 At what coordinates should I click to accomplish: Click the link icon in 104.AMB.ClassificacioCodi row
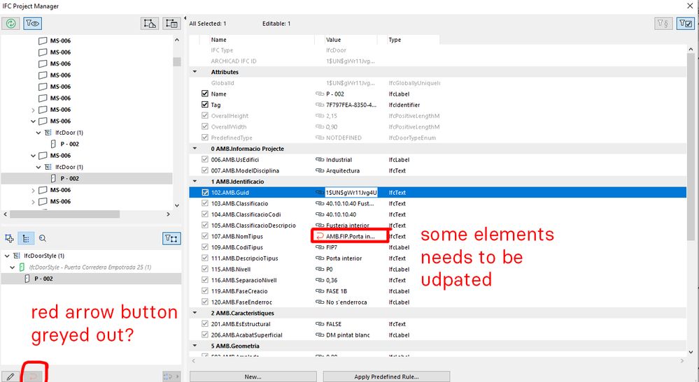tap(320, 214)
